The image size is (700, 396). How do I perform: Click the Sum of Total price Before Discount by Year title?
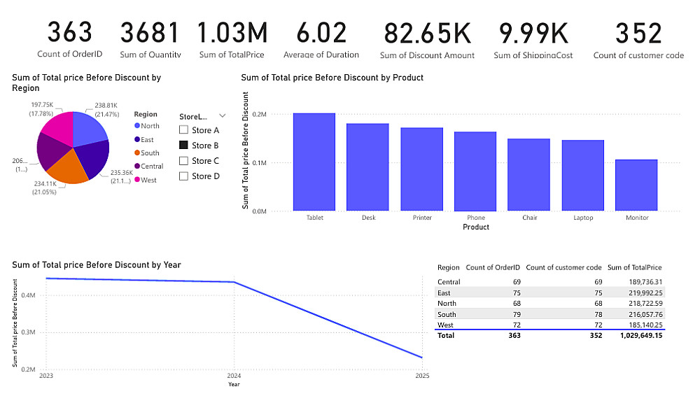tap(97, 265)
